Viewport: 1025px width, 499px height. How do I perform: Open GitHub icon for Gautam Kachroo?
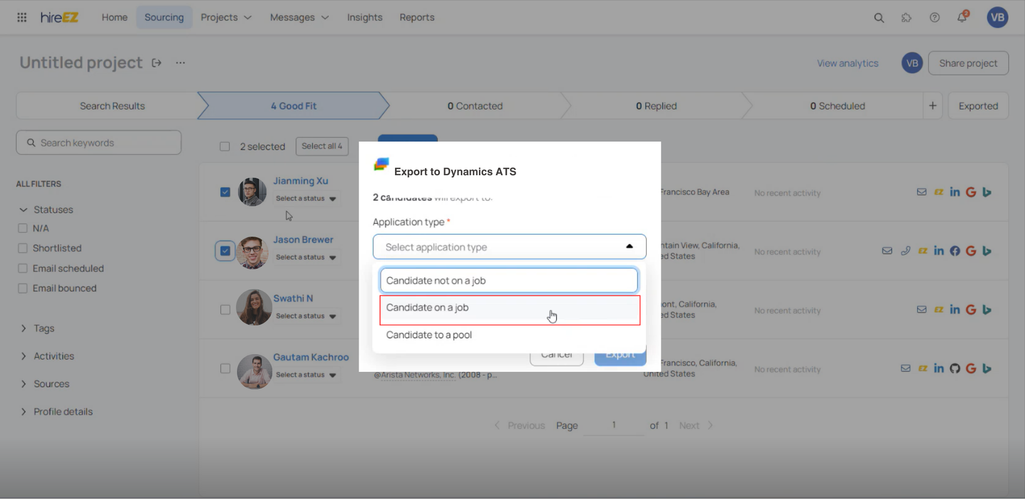[x=955, y=368]
